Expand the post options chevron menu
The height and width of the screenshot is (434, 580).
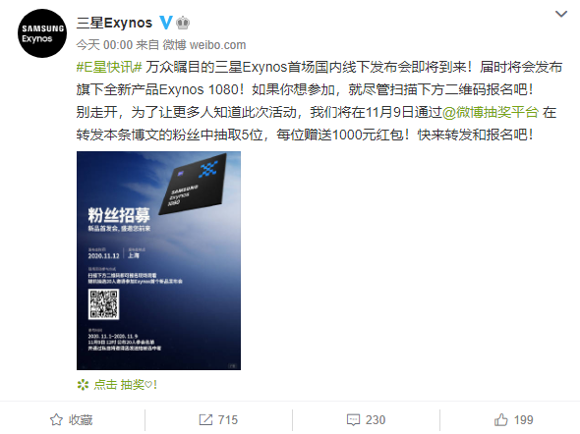pyautogui.click(x=561, y=14)
